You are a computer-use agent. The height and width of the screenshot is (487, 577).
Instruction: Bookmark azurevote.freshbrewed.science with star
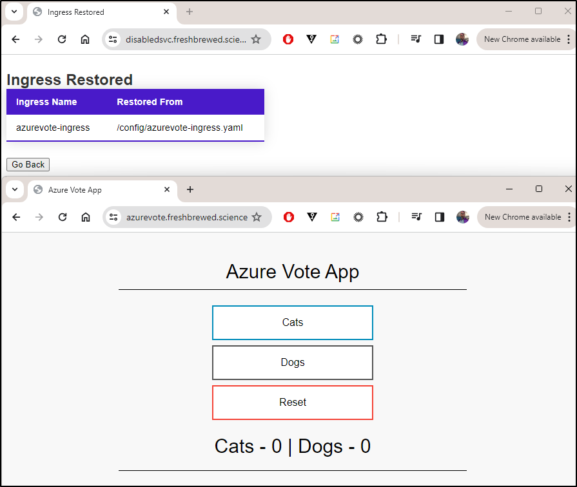coord(257,217)
